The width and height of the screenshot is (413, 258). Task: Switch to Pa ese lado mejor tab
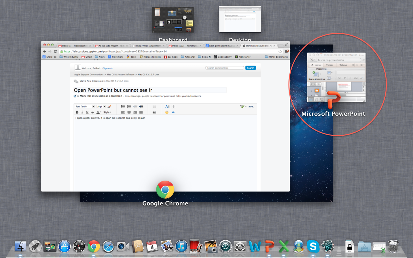click(x=112, y=46)
